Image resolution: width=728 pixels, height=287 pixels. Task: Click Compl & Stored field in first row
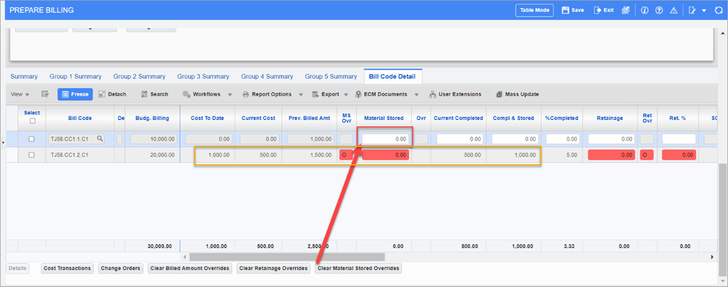tap(515, 138)
